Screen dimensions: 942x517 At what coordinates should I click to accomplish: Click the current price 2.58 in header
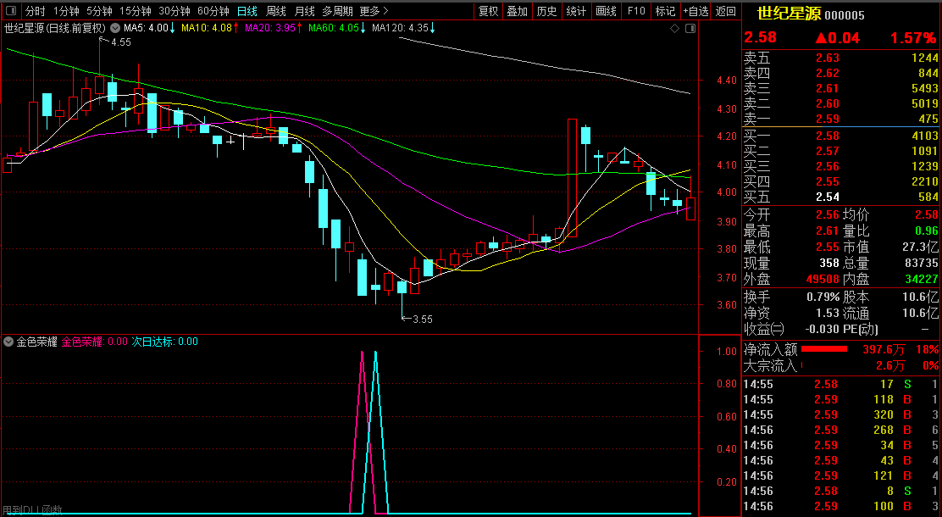coord(761,38)
